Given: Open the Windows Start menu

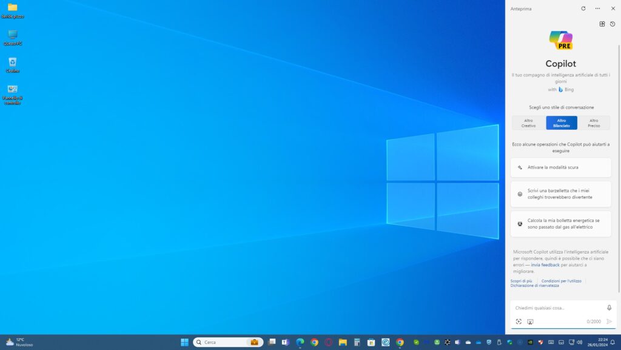Looking at the screenshot, I should (x=184, y=342).
